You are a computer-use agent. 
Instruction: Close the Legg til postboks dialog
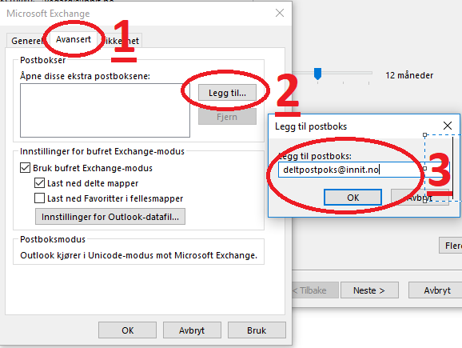(x=448, y=126)
